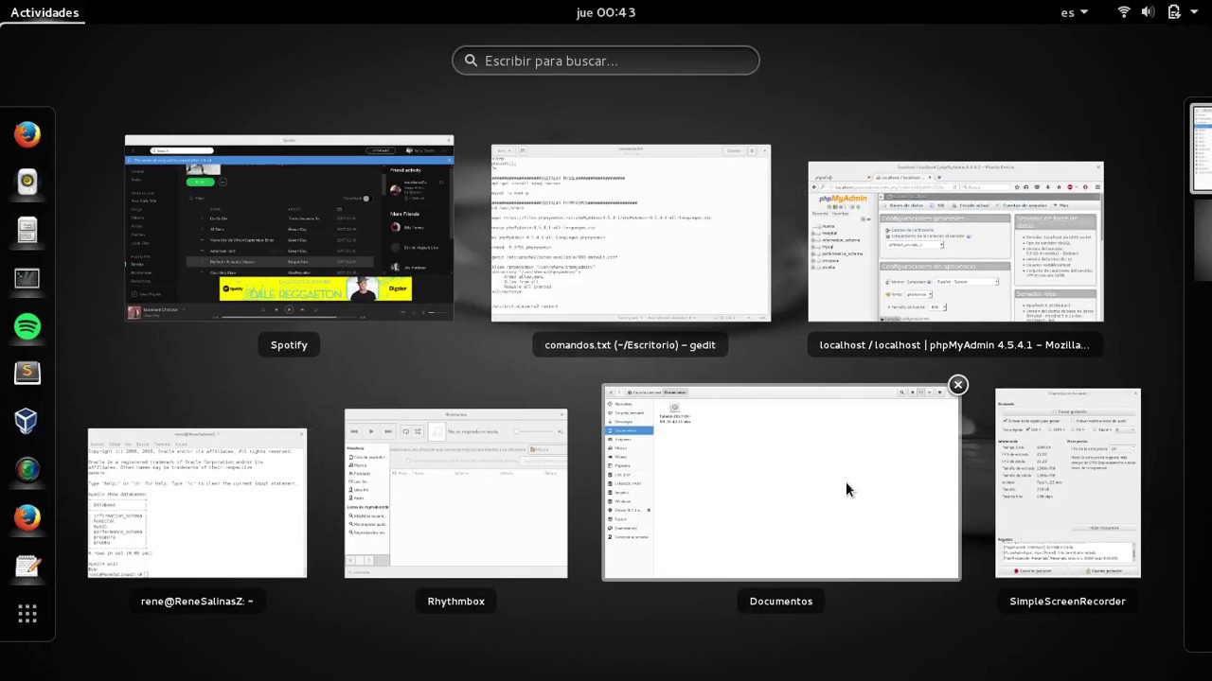
Task: Select the SimpleScreenRecorder window thumbnail
Action: click(1067, 483)
